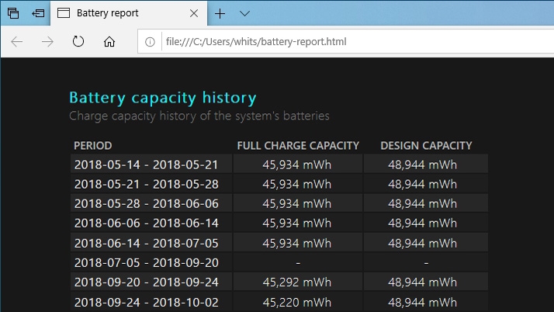
Task: Set these tabs aside
Action: coord(38,13)
